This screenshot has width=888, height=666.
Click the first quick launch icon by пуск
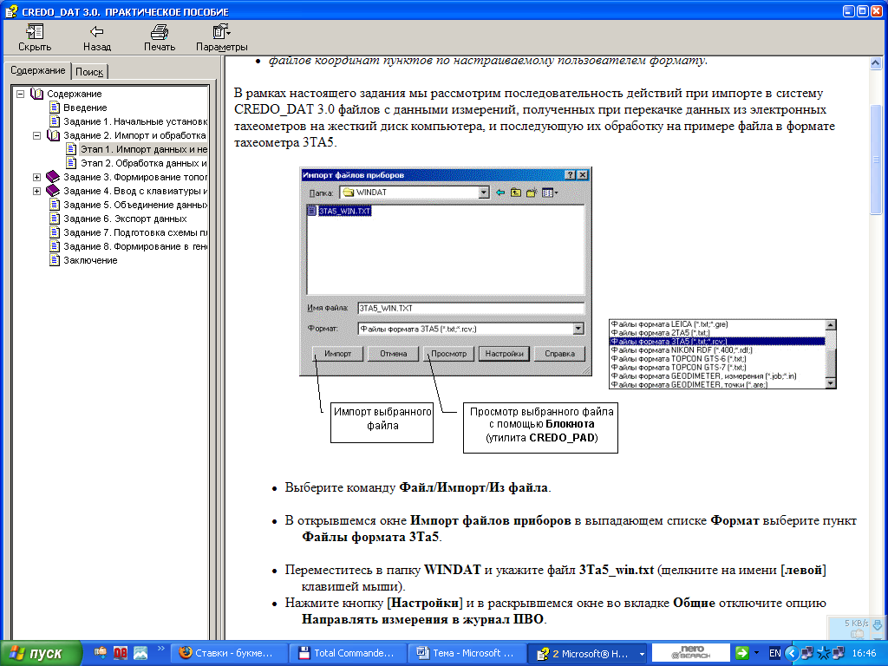pos(101,653)
